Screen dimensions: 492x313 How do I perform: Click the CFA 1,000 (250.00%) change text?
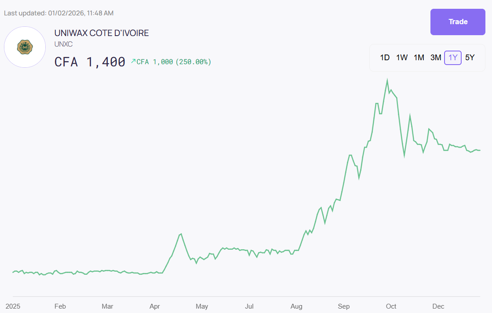coord(174,62)
